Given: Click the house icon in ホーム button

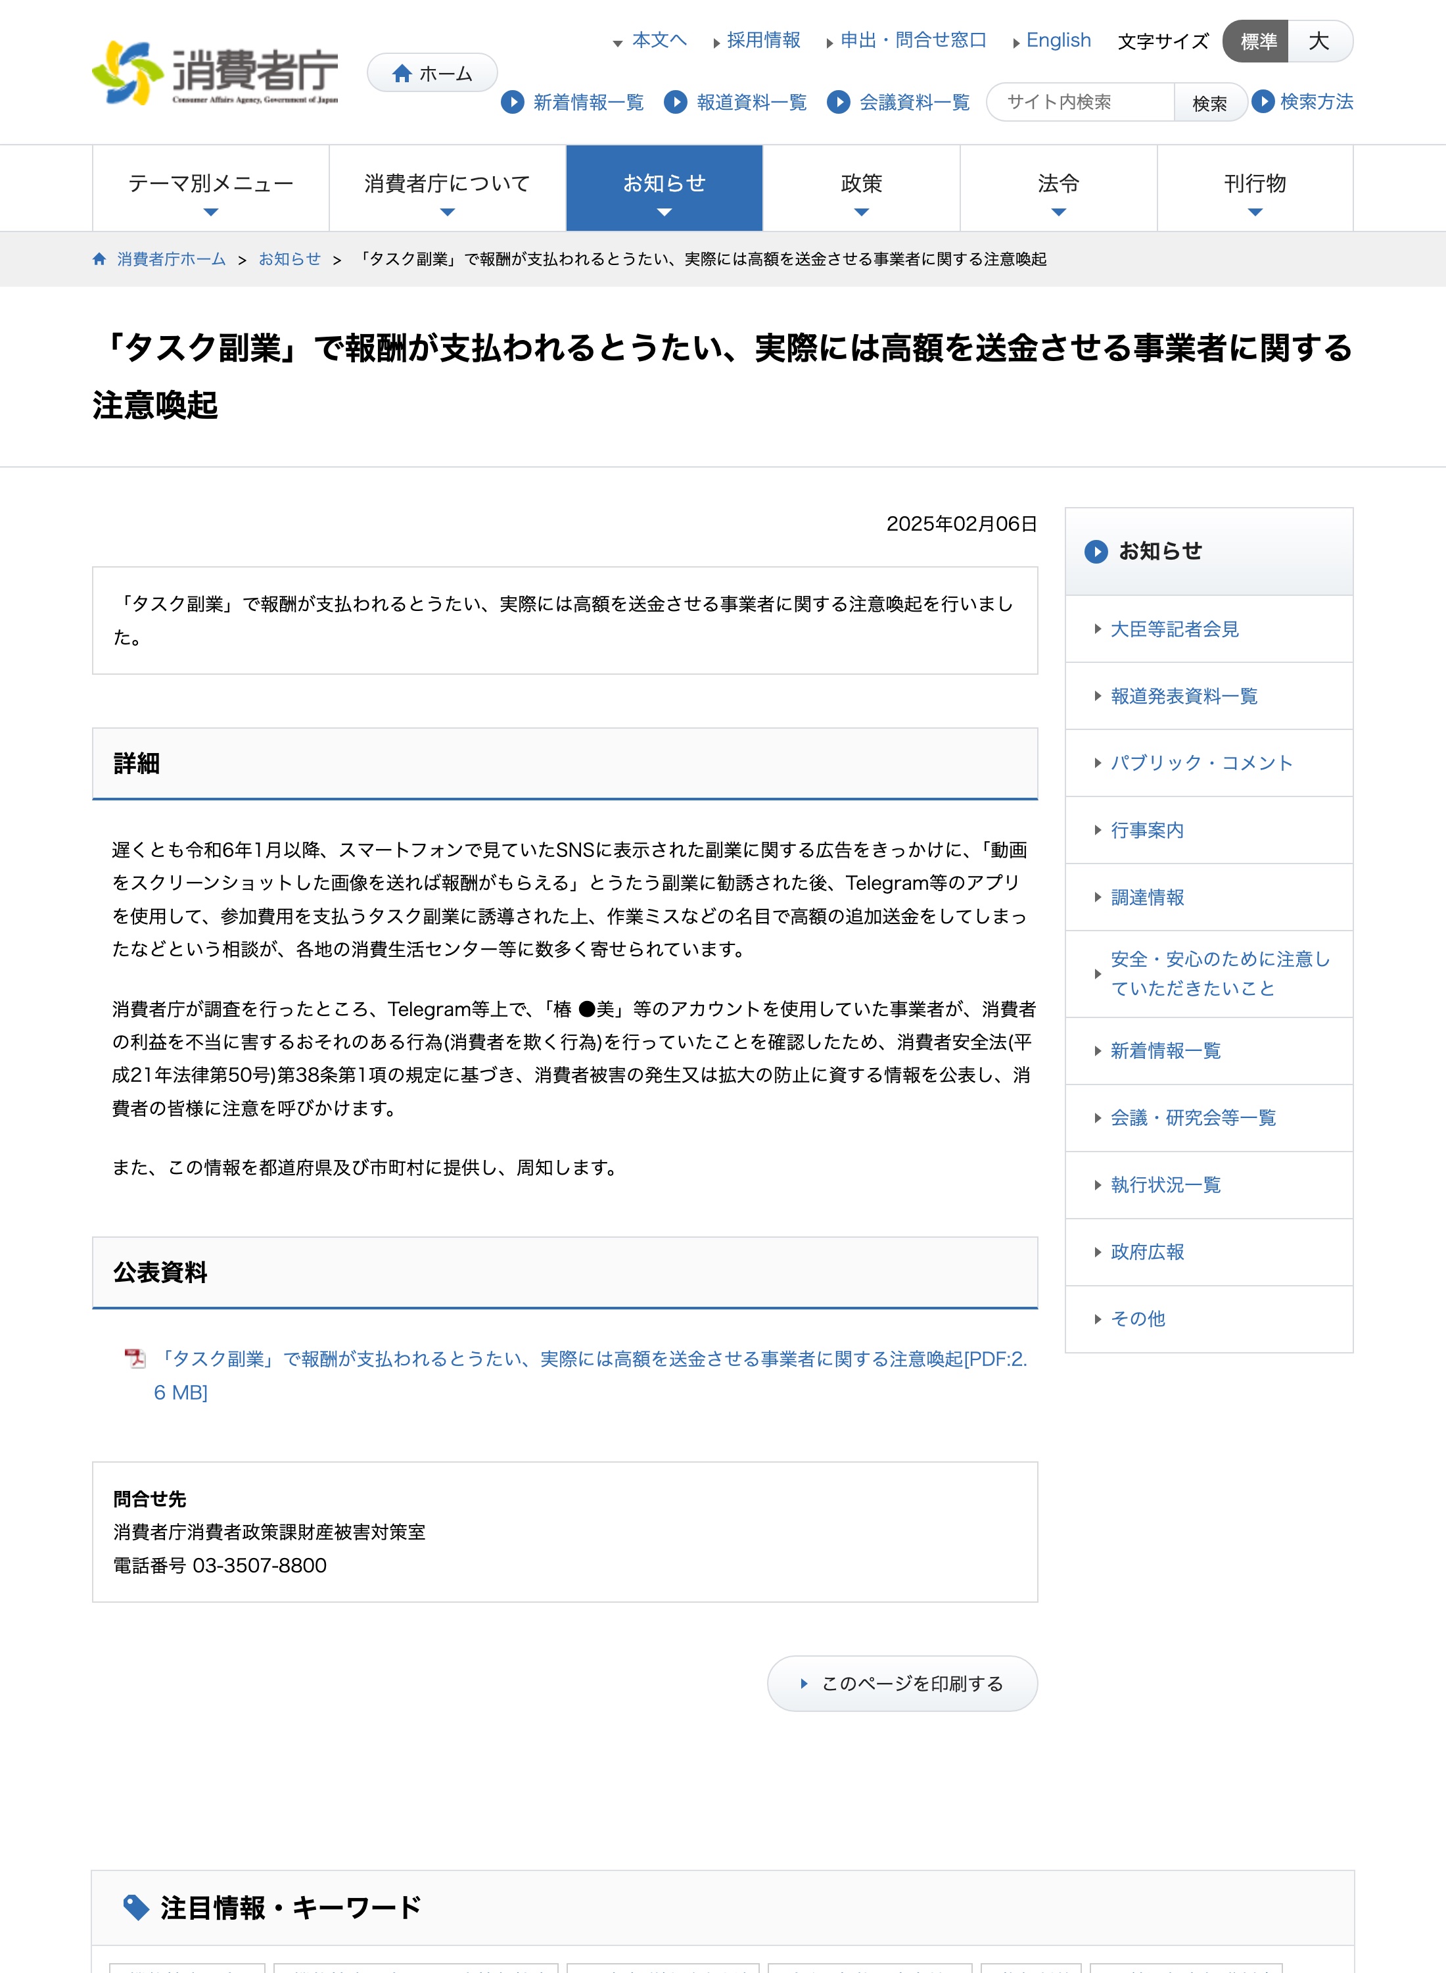Looking at the screenshot, I should coord(402,74).
